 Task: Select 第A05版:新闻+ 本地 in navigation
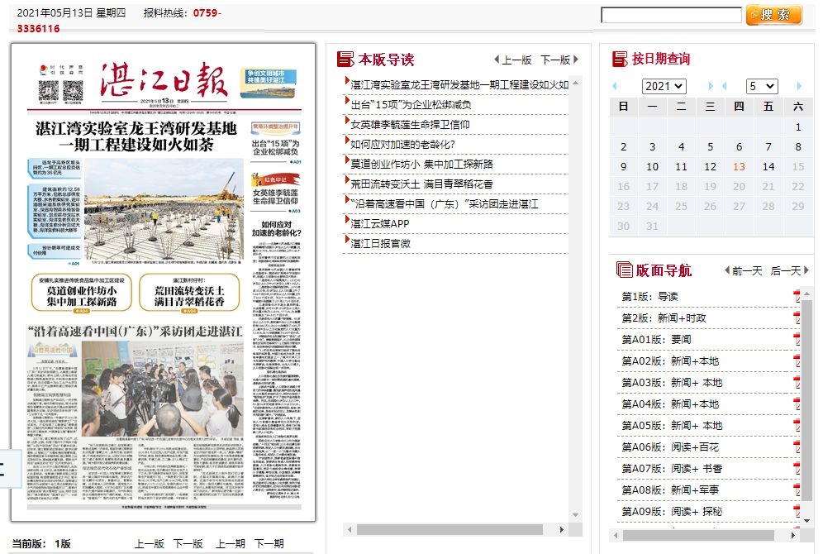coord(673,426)
